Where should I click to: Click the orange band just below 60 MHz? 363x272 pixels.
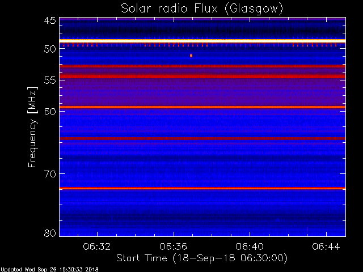202,107
